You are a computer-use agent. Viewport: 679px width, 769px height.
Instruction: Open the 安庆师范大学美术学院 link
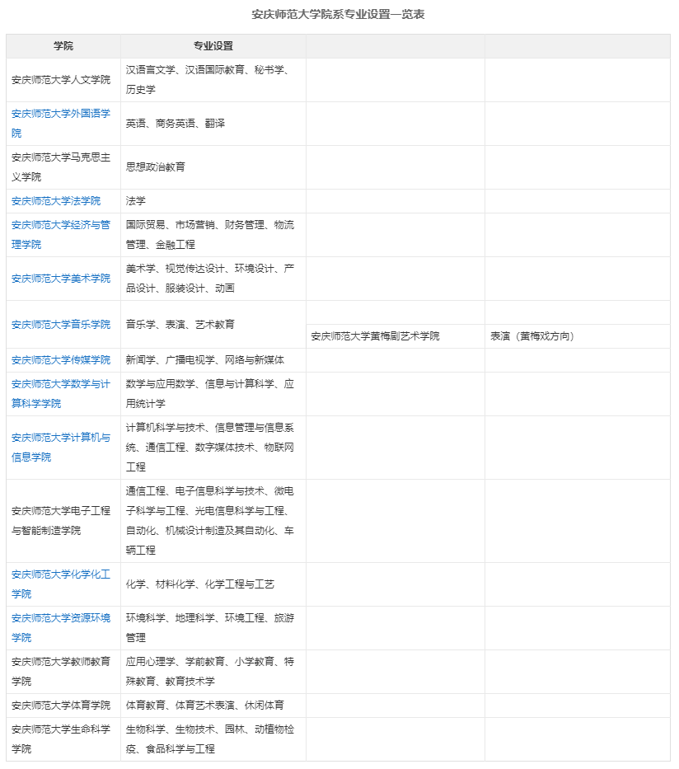61,279
